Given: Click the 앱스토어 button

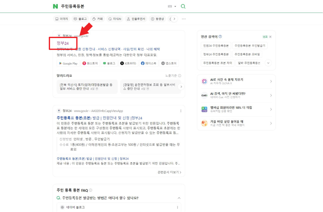Looking at the screenshot, I should 169,63.
